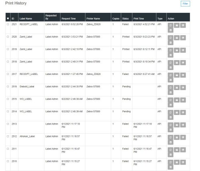Select the checkbox for row ID 2514
This screenshot has width=200, height=171.
[8, 111]
